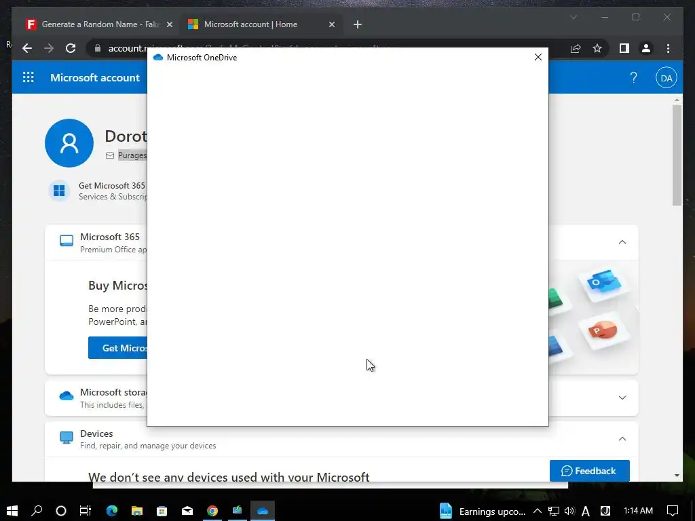This screenshot has width=695, height=521.
Task: Switch to Chrome in taskbar
Action: click(x=212, y=511)
